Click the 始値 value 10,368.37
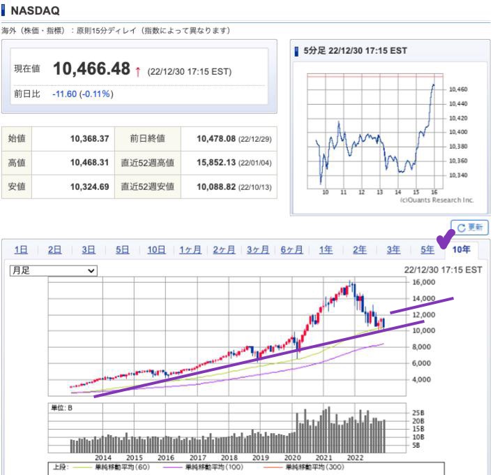 point(90,139)
